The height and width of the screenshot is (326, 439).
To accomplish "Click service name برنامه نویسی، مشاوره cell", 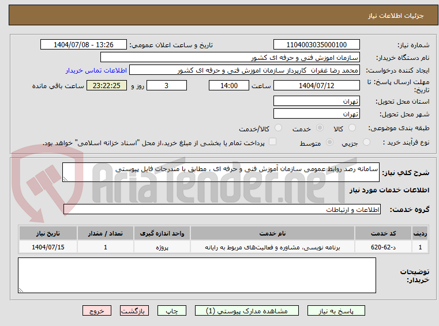I will pyautogui.click(x=272, y=247).
